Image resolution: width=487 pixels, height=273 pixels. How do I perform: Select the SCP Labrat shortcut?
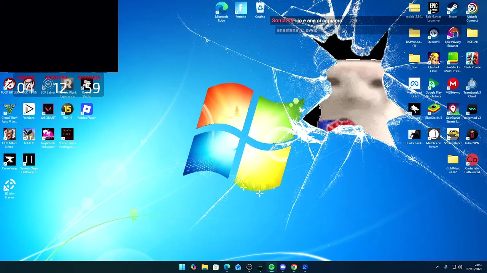click(48, 86)
